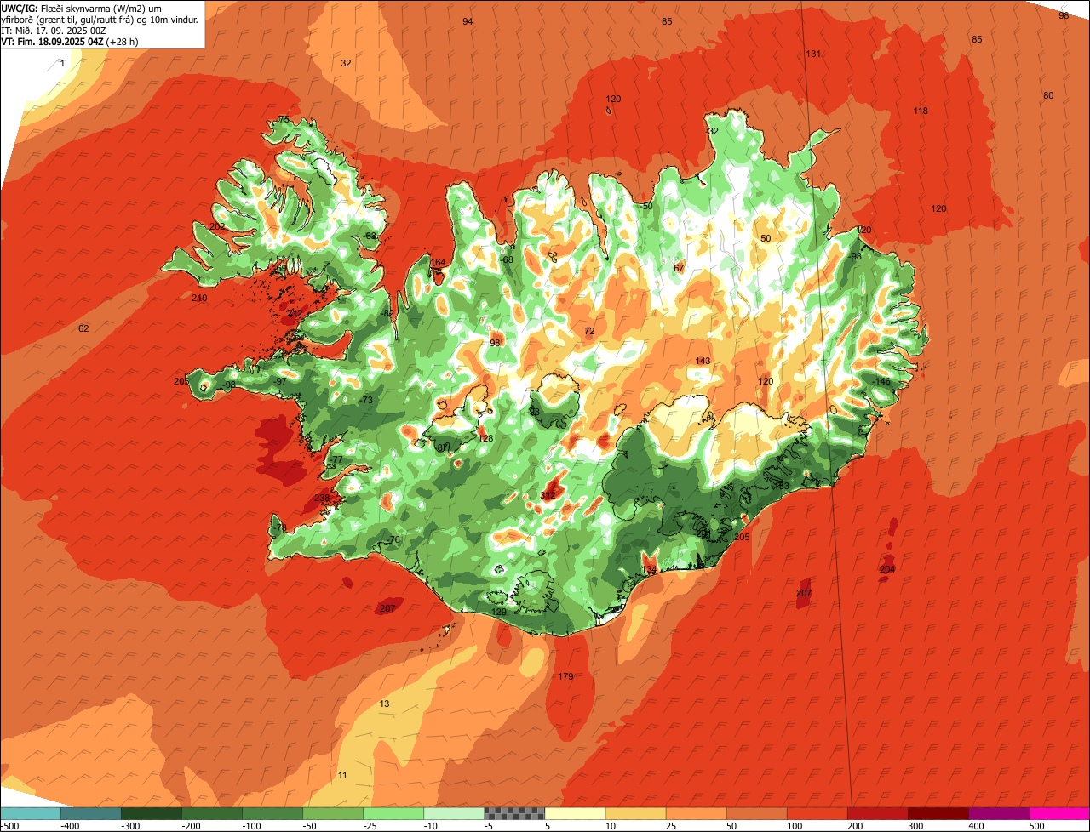Image resolution: width=1090 pixels, height=832 pixels.
Task: Pick the 25 to 50 legend swatch
Action: (x=696, y=813)
